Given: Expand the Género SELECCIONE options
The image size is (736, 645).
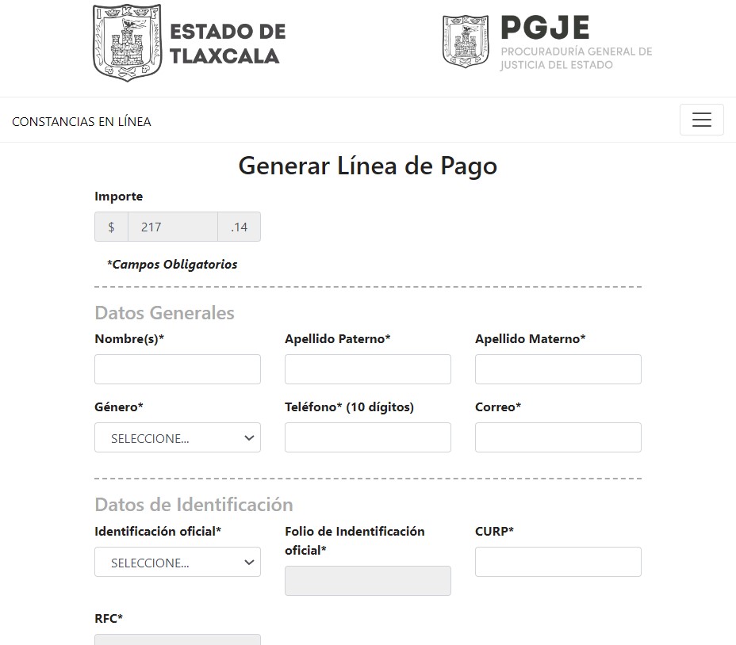Looking at the screenshot, I should (x=177, y=437).
